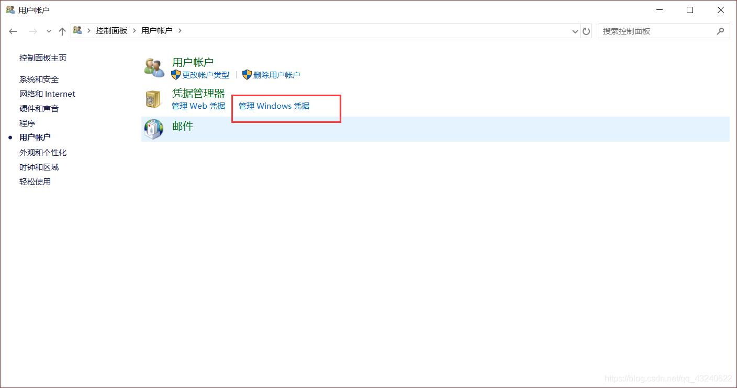Click the 用户帐户 breadcrumb in address bar
Viewport: 737px width, 388px height.
157,31
